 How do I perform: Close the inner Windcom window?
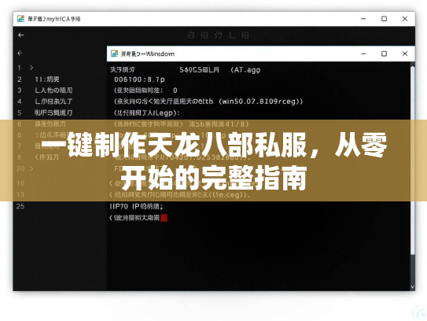[405, 53]
